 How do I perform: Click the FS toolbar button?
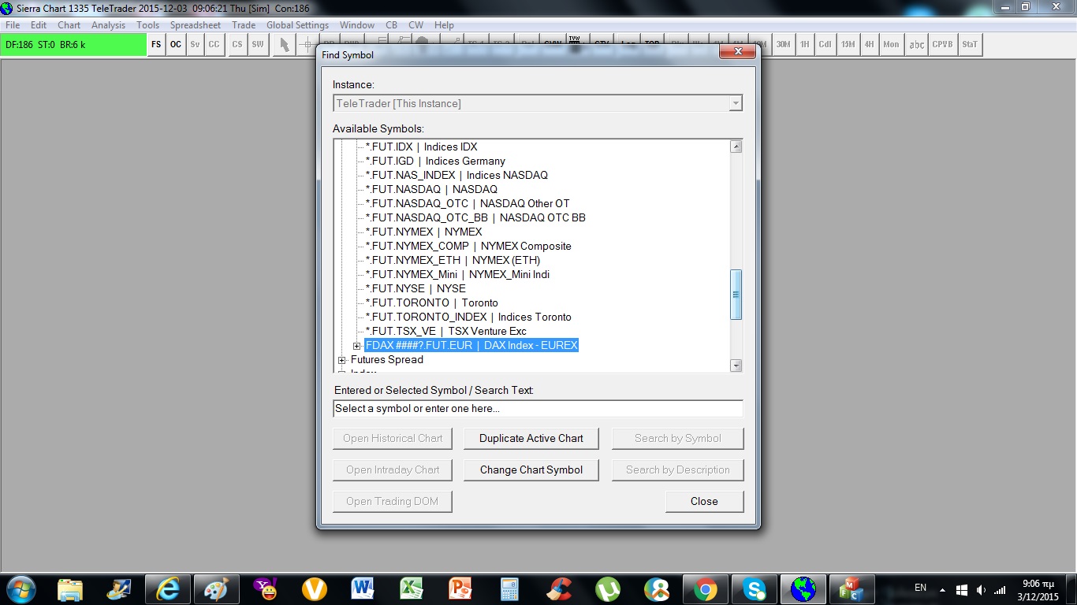(156, 45)
